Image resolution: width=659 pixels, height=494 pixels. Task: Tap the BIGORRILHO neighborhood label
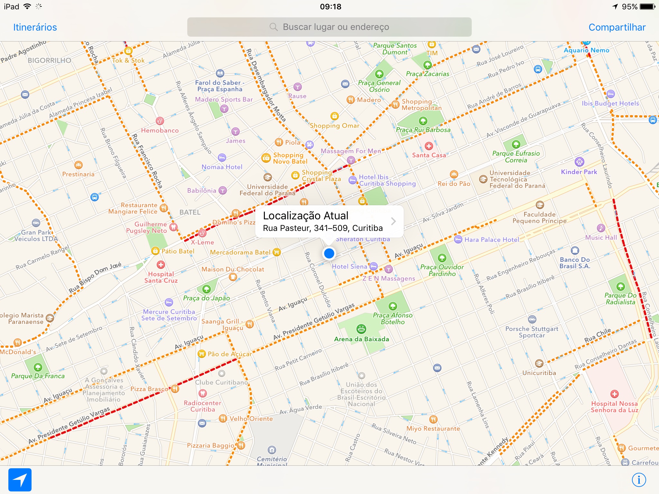point(49,60)
